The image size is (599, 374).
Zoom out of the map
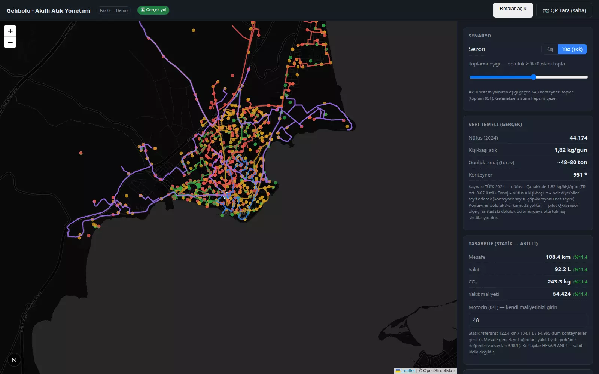click(10, 42)
